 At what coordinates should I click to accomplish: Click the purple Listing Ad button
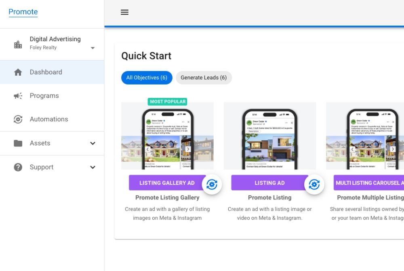pos(269,183)
